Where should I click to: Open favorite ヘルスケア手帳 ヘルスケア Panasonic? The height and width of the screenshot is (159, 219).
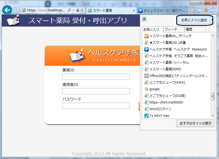176,49
